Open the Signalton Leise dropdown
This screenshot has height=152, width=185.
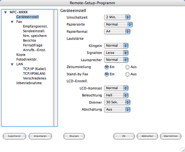[x=116, y=53]
